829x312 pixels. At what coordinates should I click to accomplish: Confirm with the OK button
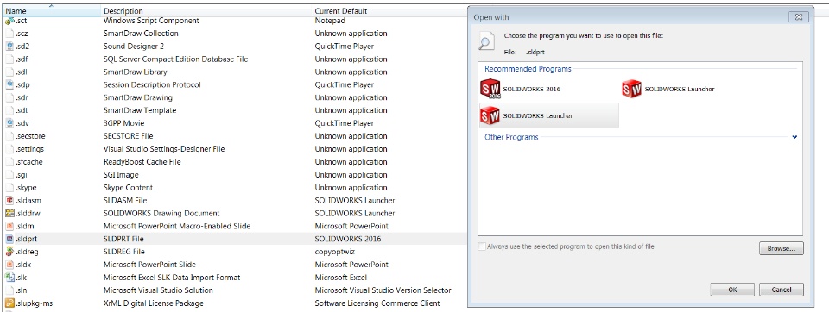[732, 290]
